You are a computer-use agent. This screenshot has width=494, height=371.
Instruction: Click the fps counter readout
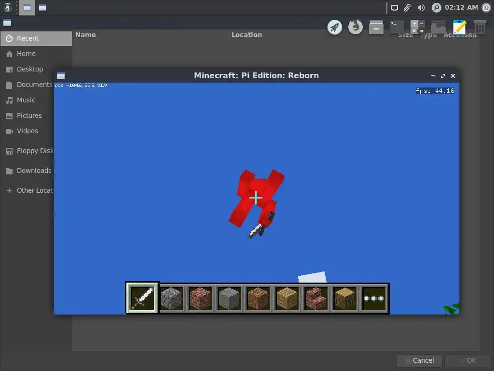pyautogui.click(x=435, y=91)
